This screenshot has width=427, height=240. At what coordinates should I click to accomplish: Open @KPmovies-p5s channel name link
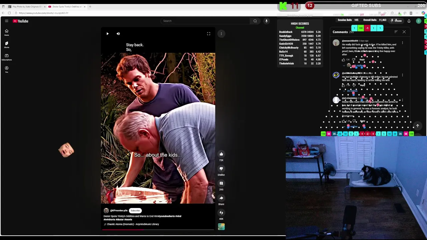[x=119, y=211]
